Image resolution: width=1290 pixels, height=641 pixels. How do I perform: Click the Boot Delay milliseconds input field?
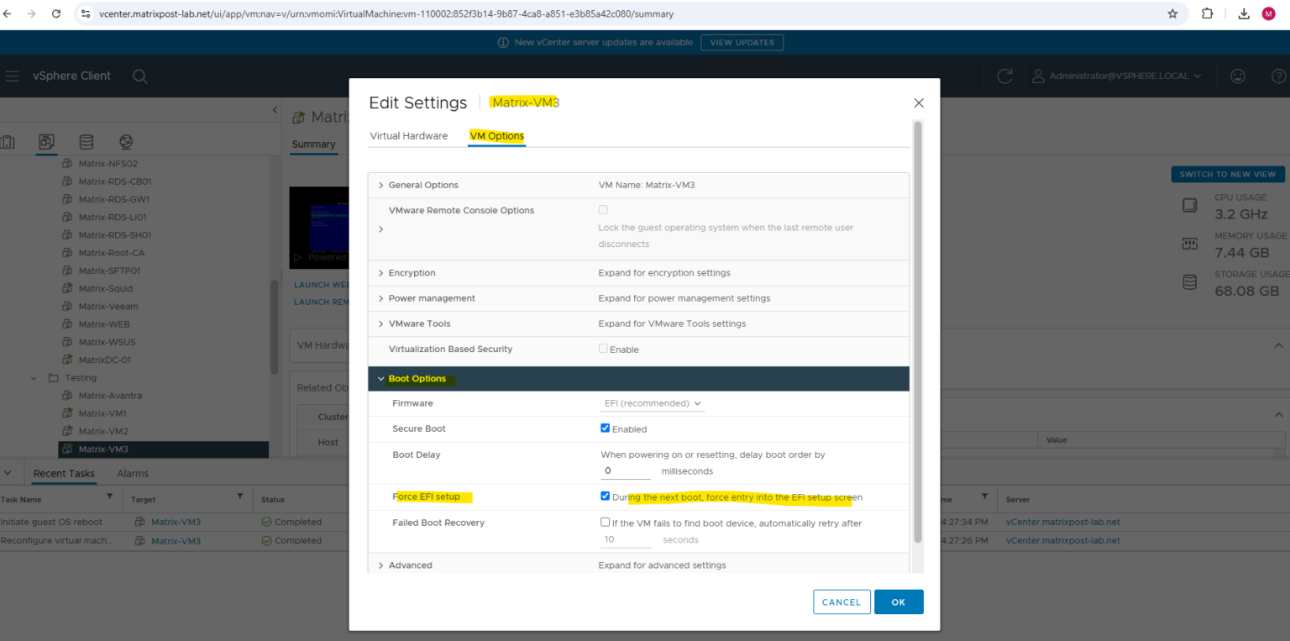click(625, 470)
